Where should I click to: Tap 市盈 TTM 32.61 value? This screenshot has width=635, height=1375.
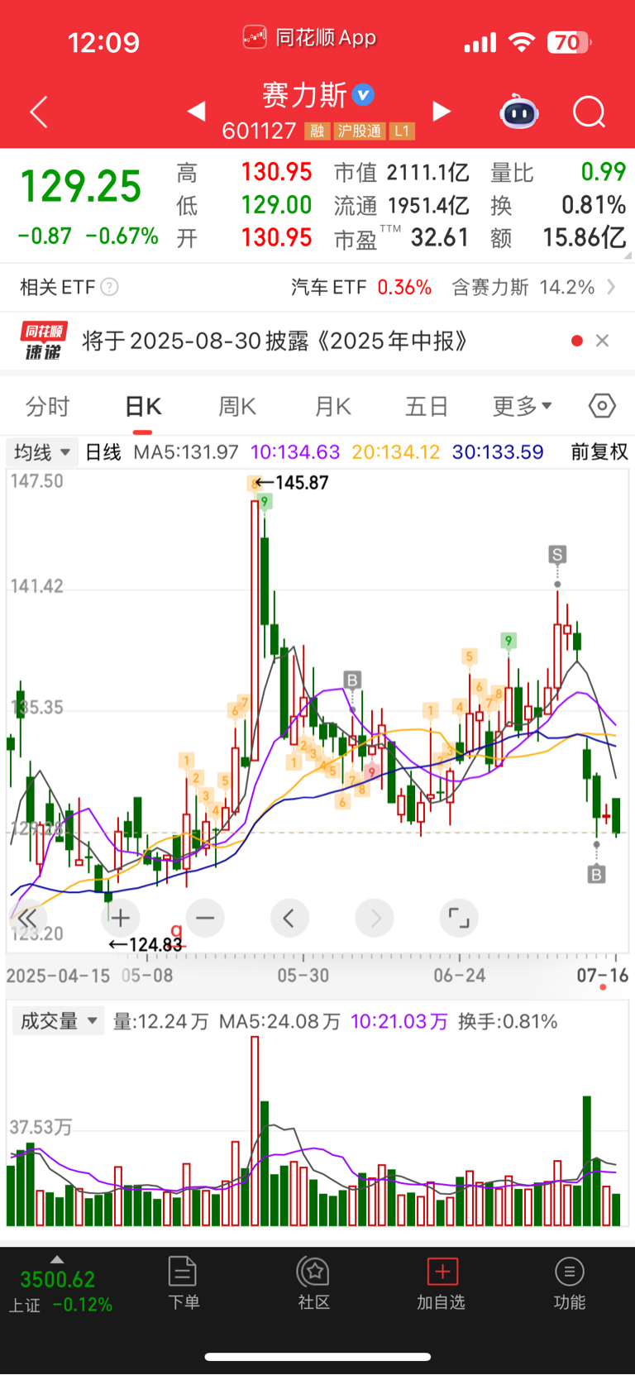pos(402,238)
